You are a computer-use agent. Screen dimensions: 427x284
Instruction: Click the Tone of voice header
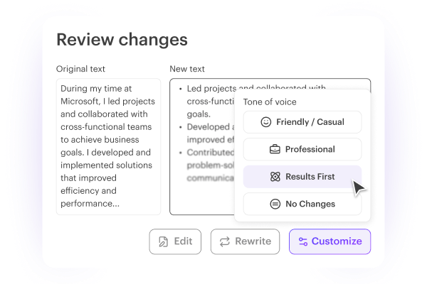coord(270,102)
